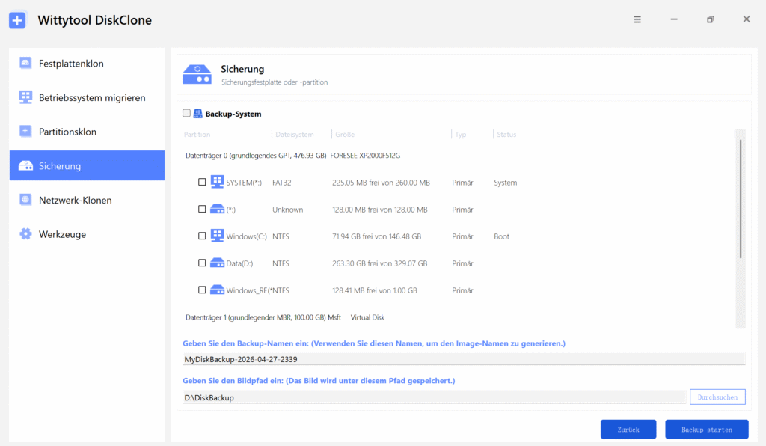Check the SYSTEM(*:) FAT32 partition checkbox
766x446 pixels.
click(x=202, y=182)
